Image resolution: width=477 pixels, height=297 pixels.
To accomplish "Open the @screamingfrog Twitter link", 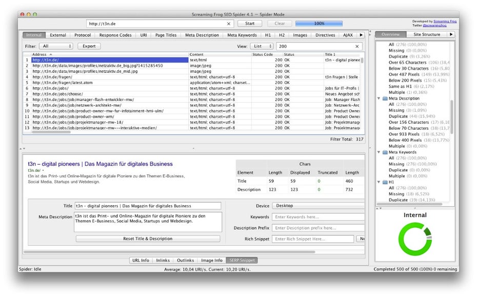I will [x=434, y=25].
